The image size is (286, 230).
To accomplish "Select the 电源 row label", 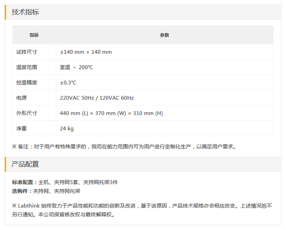I will (x=21, y=98).
